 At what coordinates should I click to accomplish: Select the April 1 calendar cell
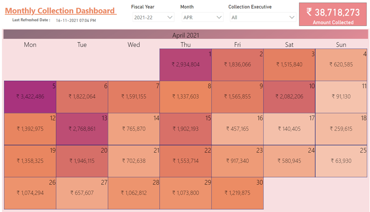[185, 65]
